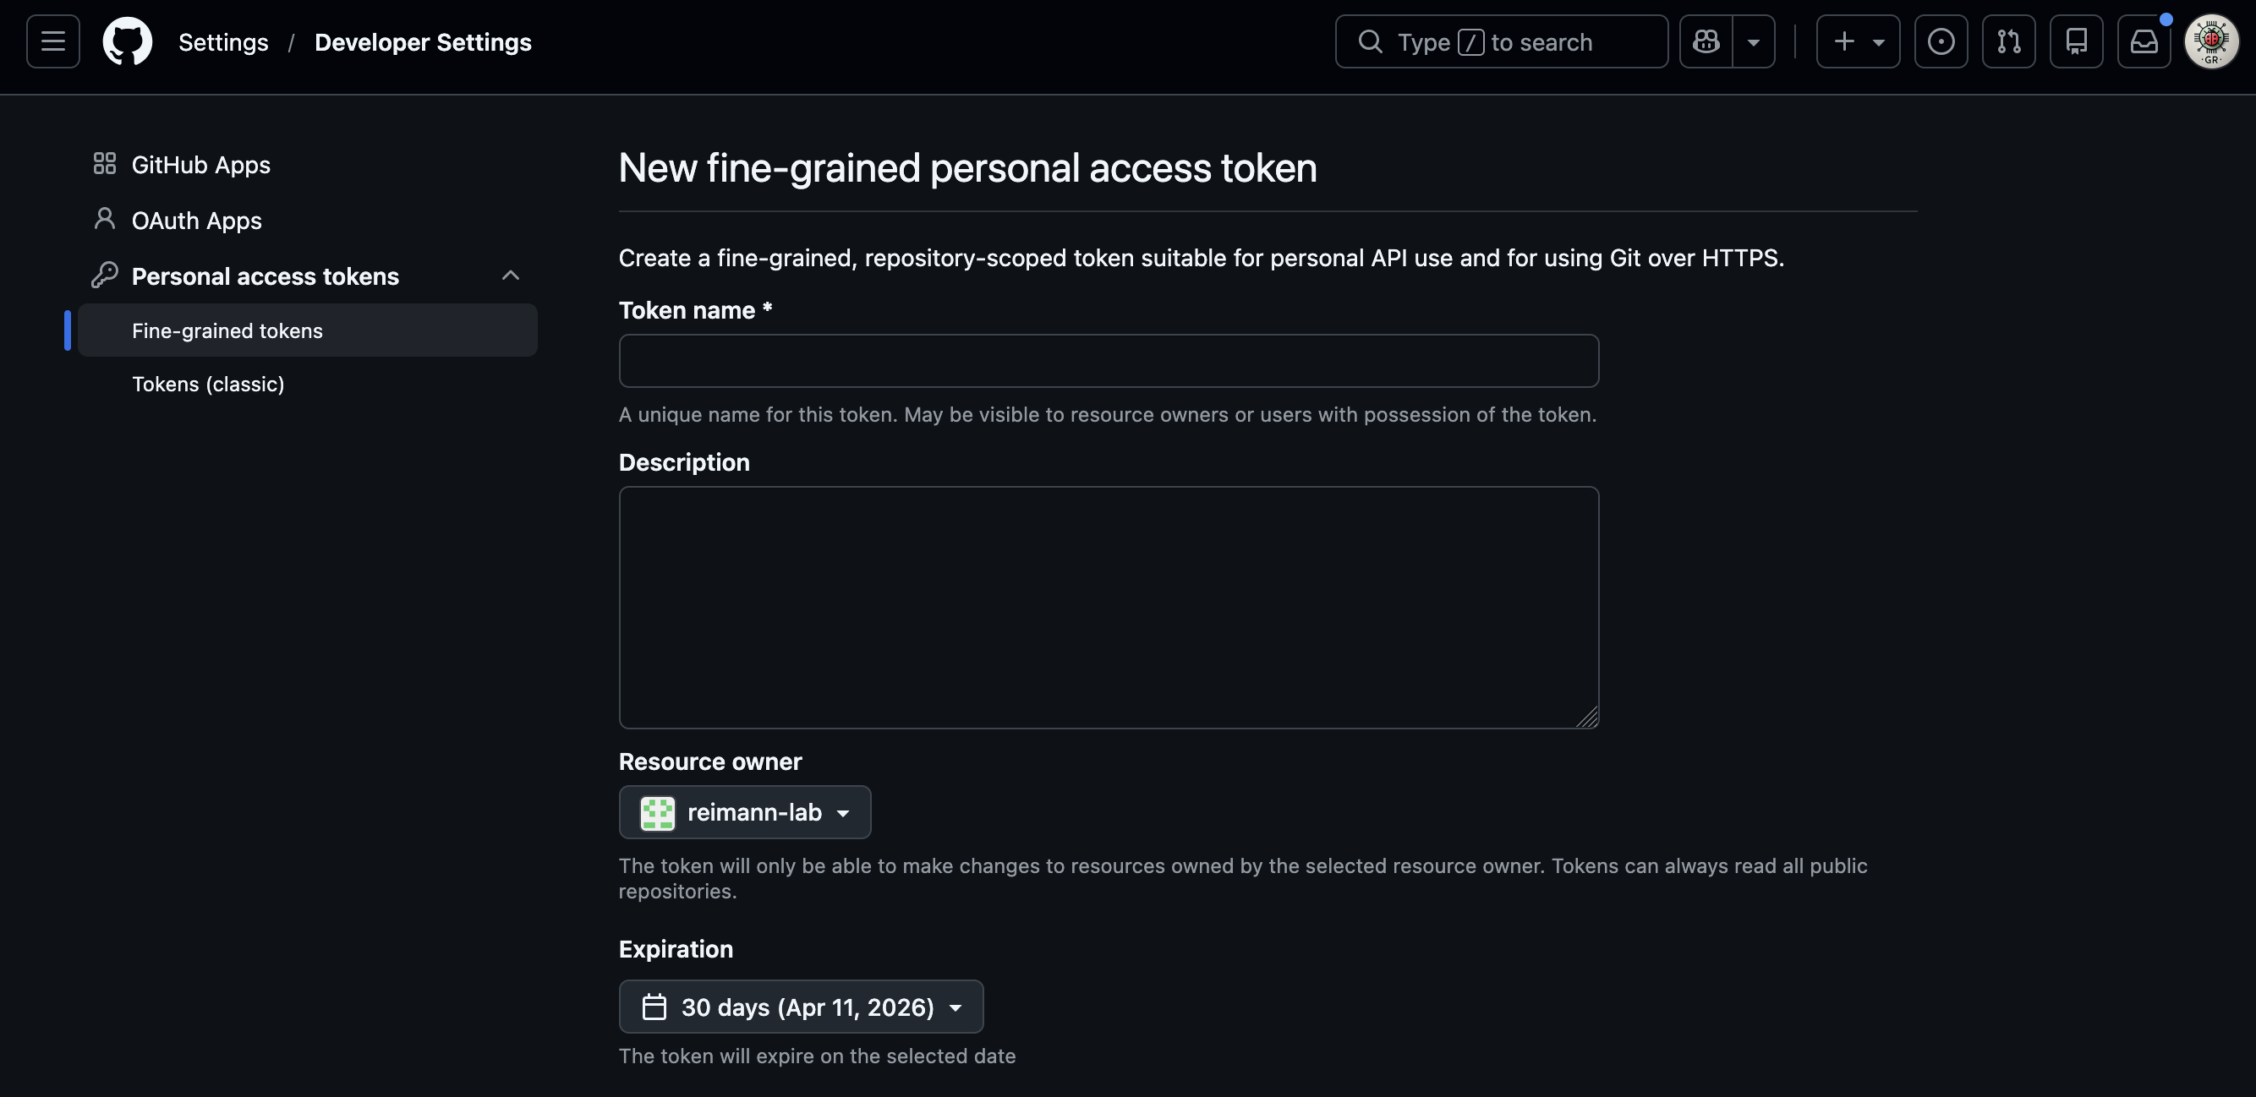
Task: View your pull requests icon
Action: (2009, 41)
